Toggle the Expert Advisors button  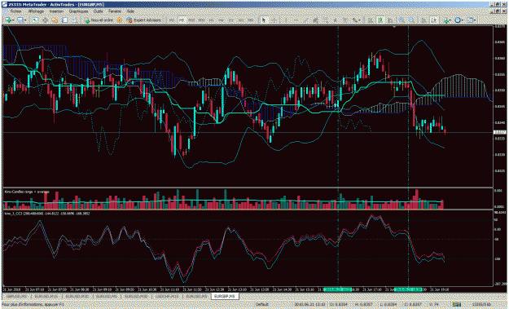[144, 20]
